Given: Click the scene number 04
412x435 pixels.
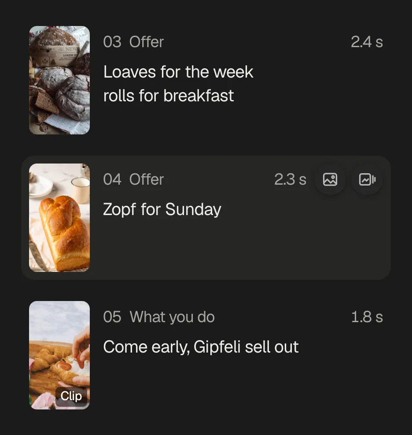Looking at the screenshot, I should (112, 179).
